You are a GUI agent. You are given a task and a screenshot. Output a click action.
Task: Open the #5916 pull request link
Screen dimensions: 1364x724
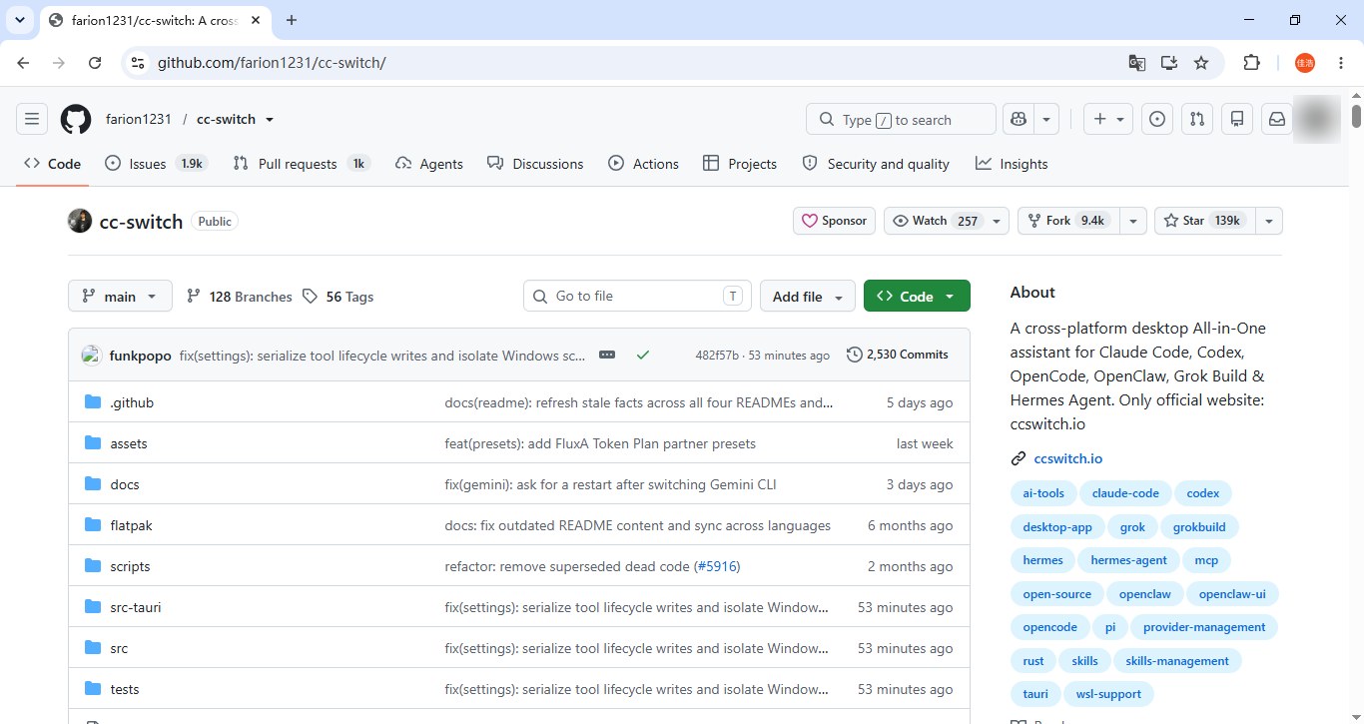(x=717, y=566)
